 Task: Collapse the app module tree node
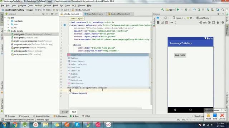[x=5, y=17]
